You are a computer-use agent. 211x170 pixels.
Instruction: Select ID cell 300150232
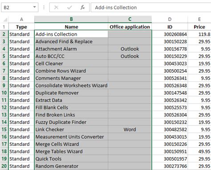click(170, 122)
